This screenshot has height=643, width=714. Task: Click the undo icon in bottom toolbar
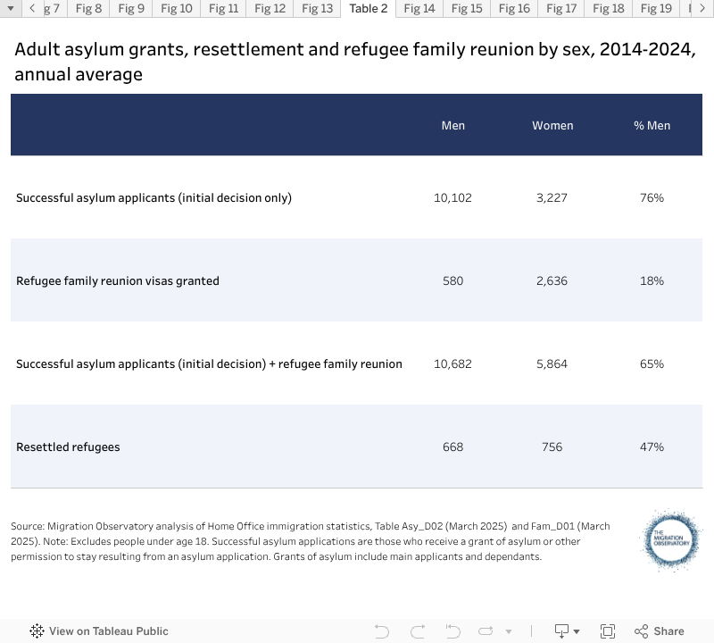[382, 631]
